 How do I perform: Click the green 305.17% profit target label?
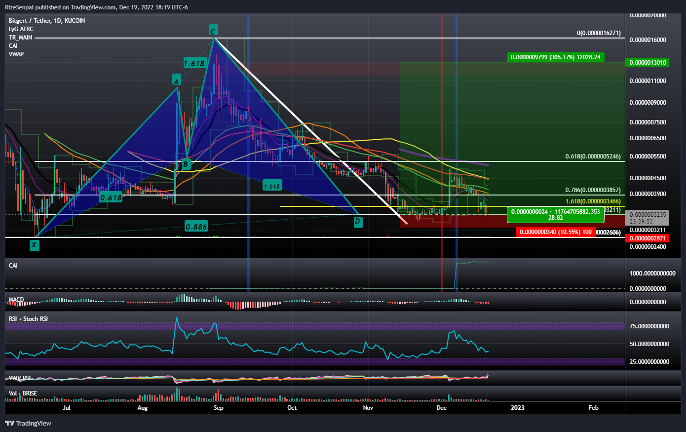(556, 57)
